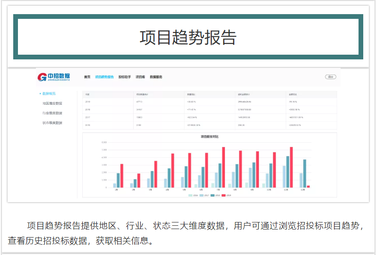This screenshot has width=376, height=255.
Task: Open the 项目库 menu item
Action: pos(140,77)
